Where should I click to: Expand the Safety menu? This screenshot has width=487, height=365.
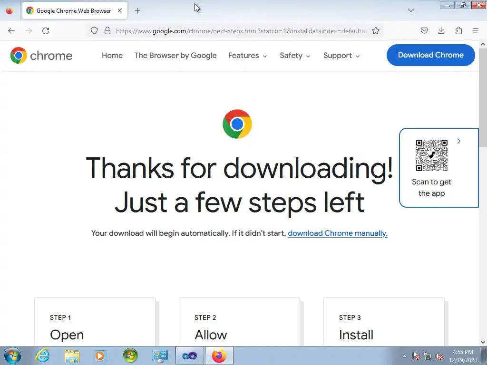point(295,56)
